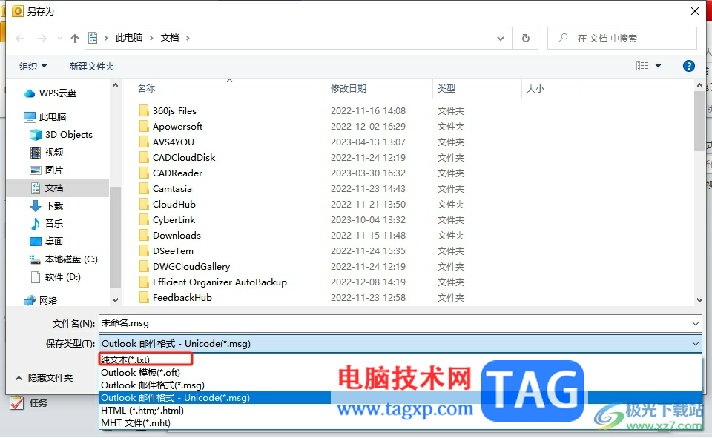Select the Downloads folder

click(170, 235)
